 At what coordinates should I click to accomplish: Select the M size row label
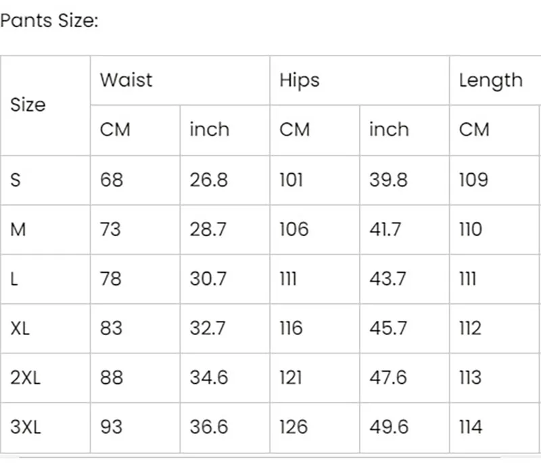45,229
